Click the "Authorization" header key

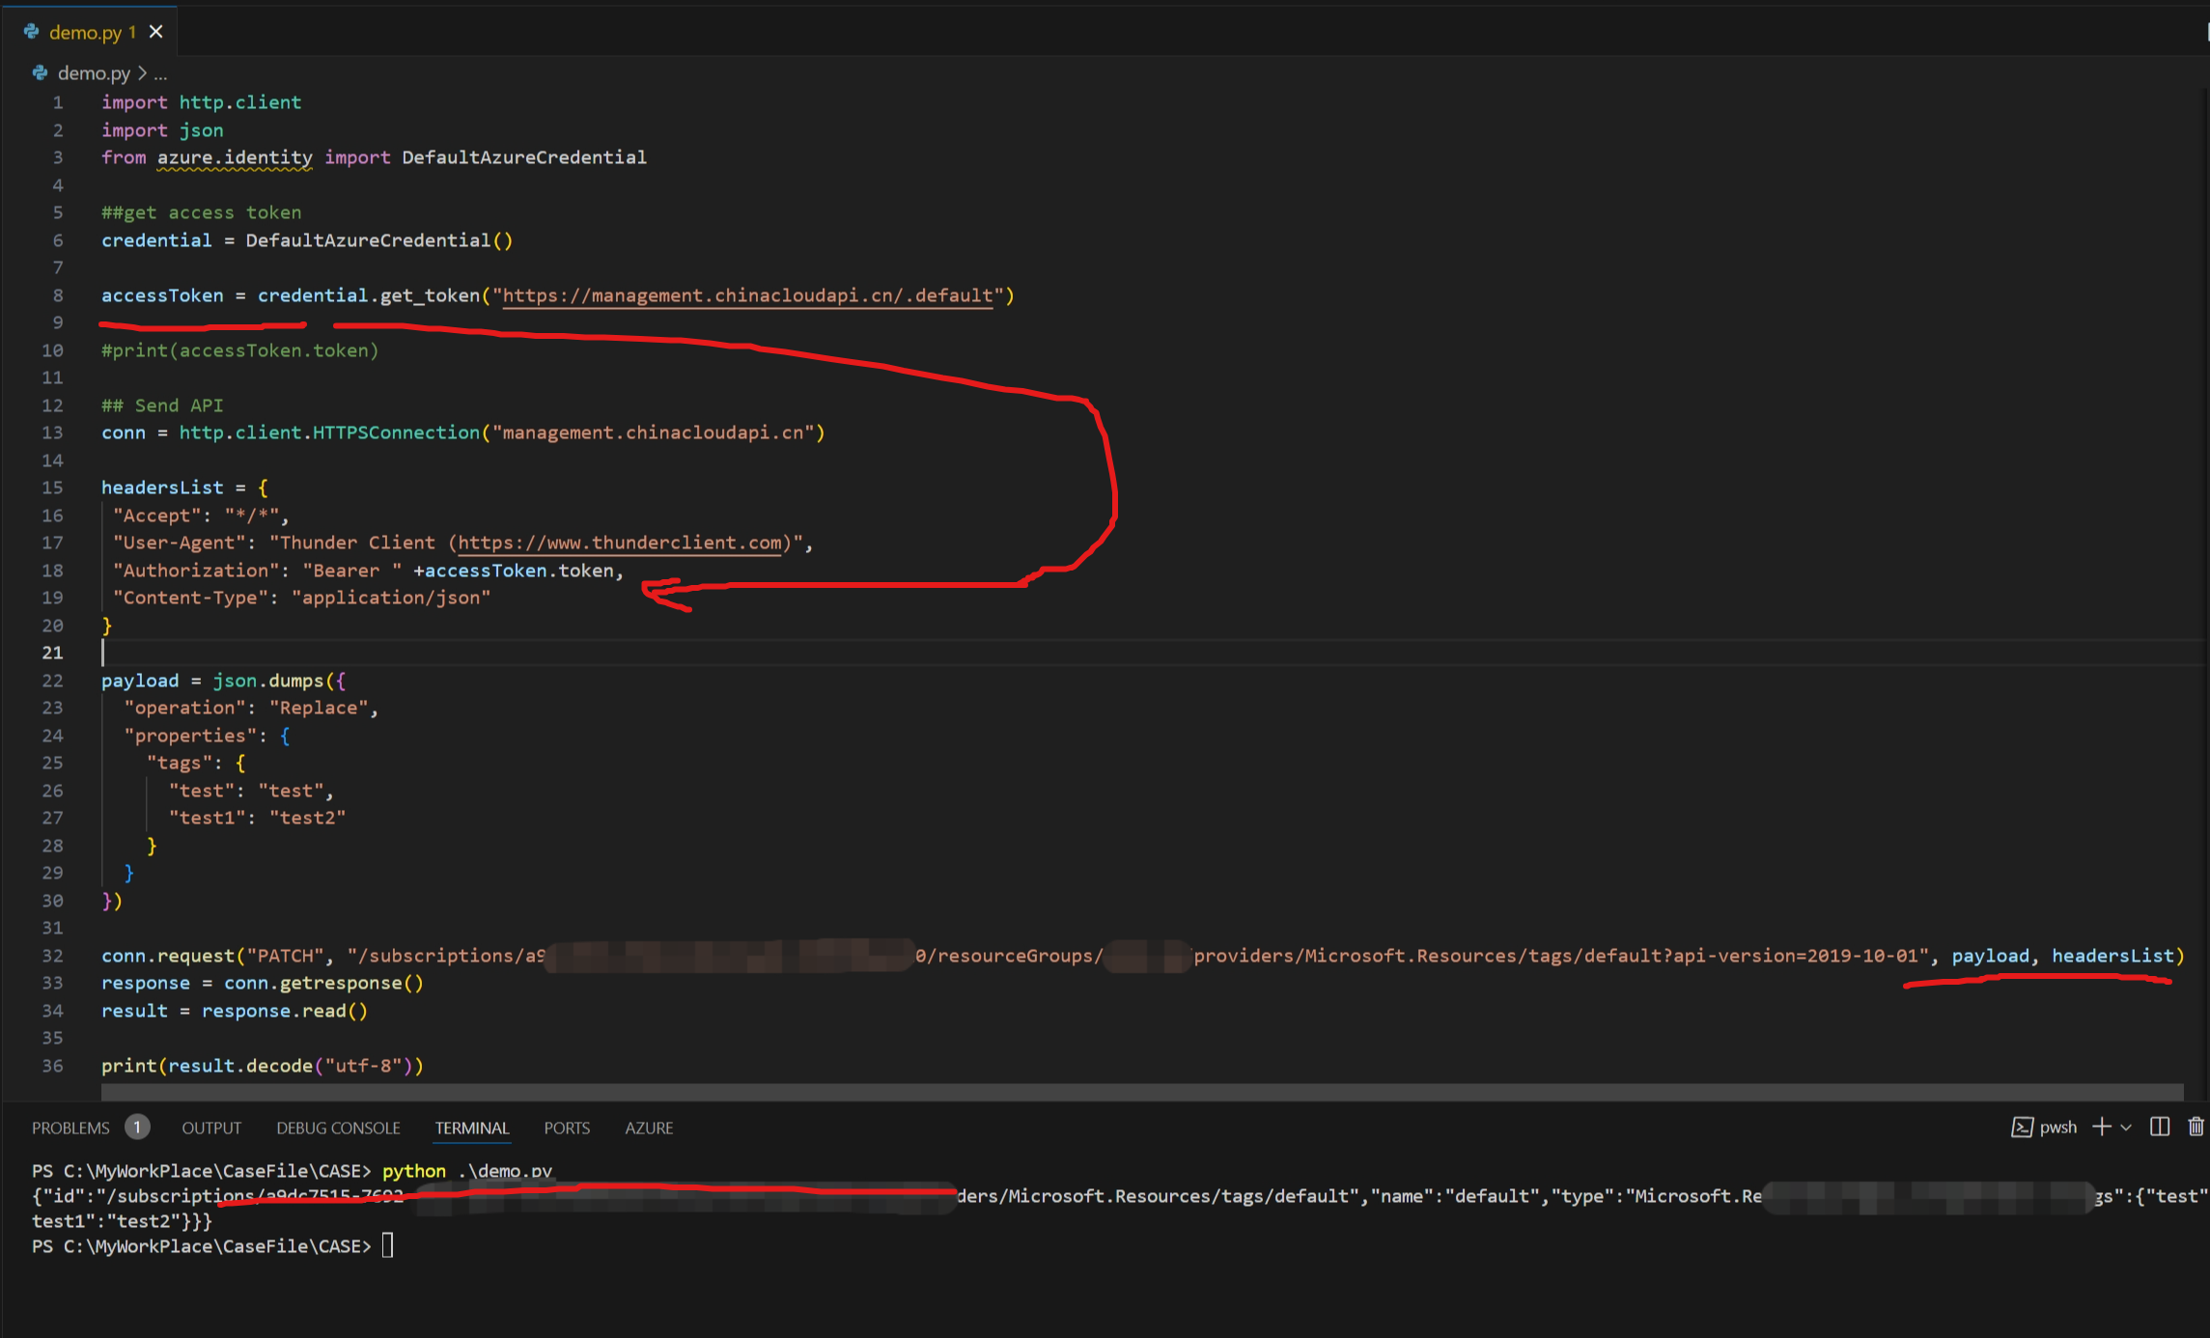point(196,571)
